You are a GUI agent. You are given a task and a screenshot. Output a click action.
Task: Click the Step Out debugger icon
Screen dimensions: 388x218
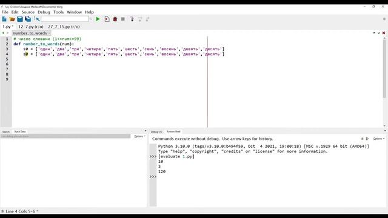[148, 19]
